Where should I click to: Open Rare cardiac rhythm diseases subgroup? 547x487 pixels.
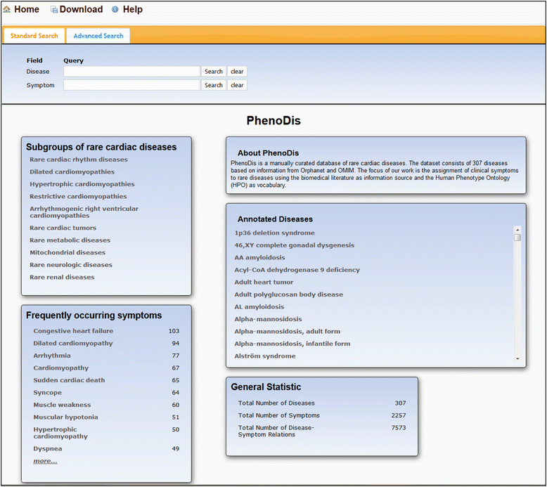click(79, 160)
